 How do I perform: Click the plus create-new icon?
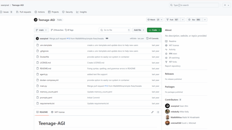coord(225,5)
